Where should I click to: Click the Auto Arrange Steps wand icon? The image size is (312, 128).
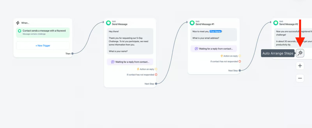tap(300, 53)
